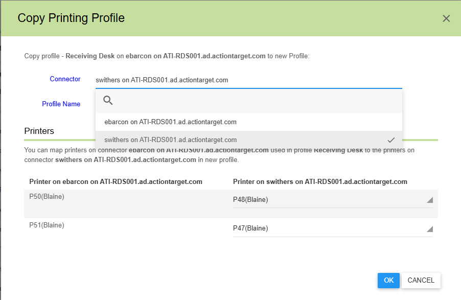Close the Copy Printing Profile dialog
Screen dimensions: 461x300
click(446, 18)
